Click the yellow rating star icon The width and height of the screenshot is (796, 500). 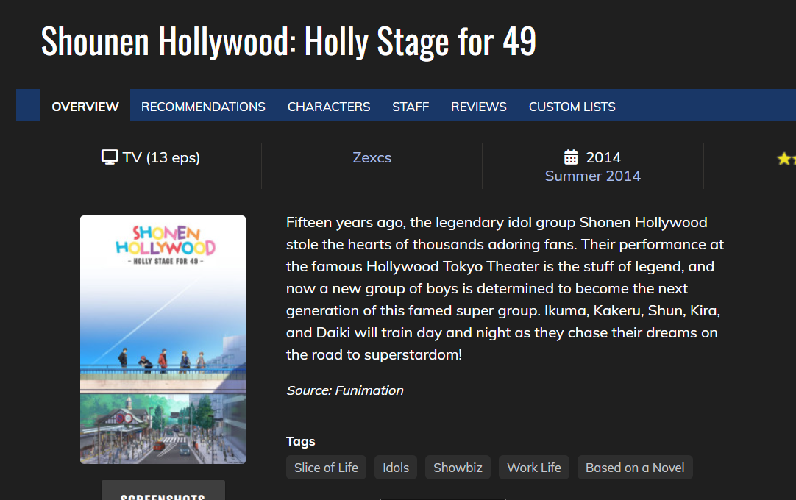click(x=784, y=159)
